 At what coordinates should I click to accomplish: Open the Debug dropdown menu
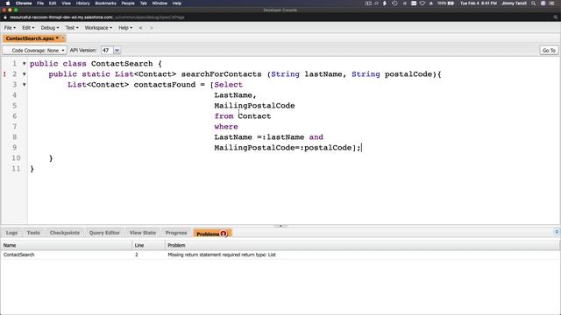pos(50,28)
